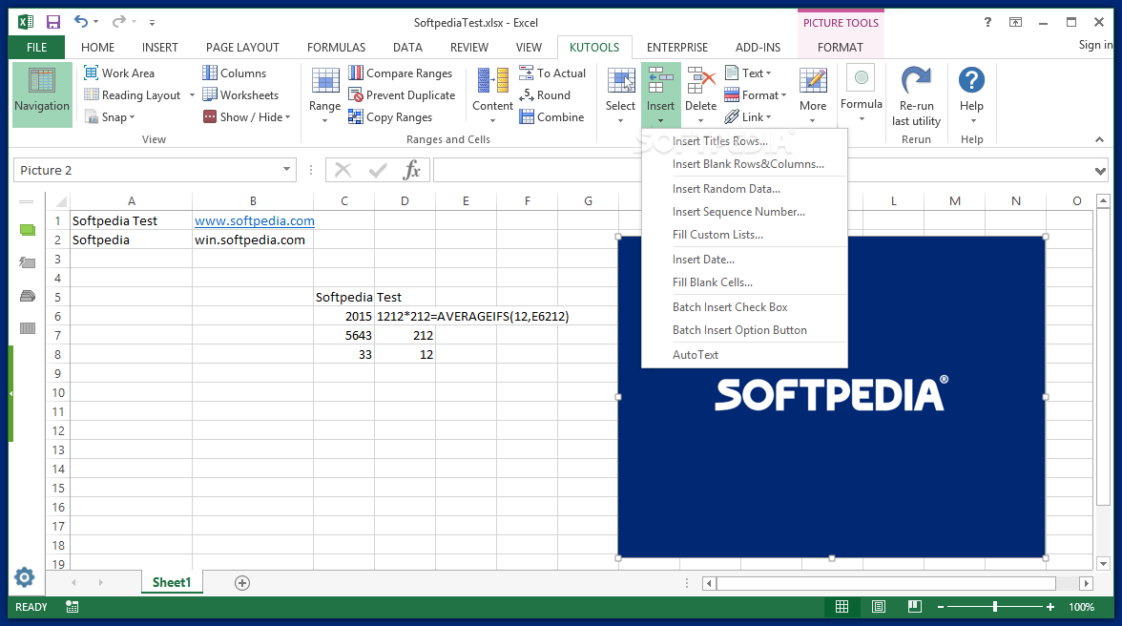Open the www.softpedia.com hyperlink
This screenshot has height=626, width=1122.
[x=254, y=221]
